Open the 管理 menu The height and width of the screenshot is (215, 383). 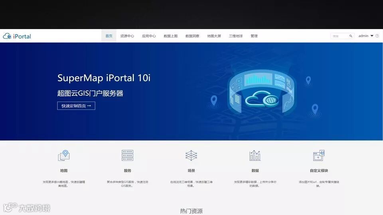tap(254, 36)
